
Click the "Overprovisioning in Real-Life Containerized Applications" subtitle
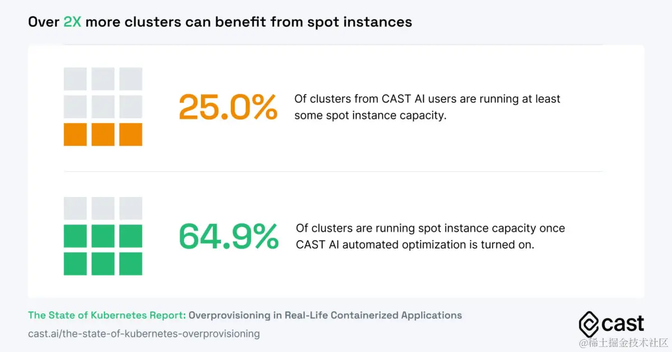point(325,315)
